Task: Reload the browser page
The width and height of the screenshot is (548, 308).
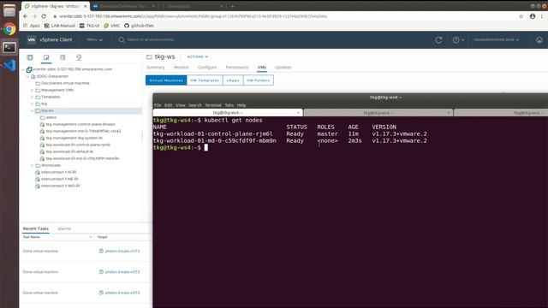Action: (x=44, y=16)
